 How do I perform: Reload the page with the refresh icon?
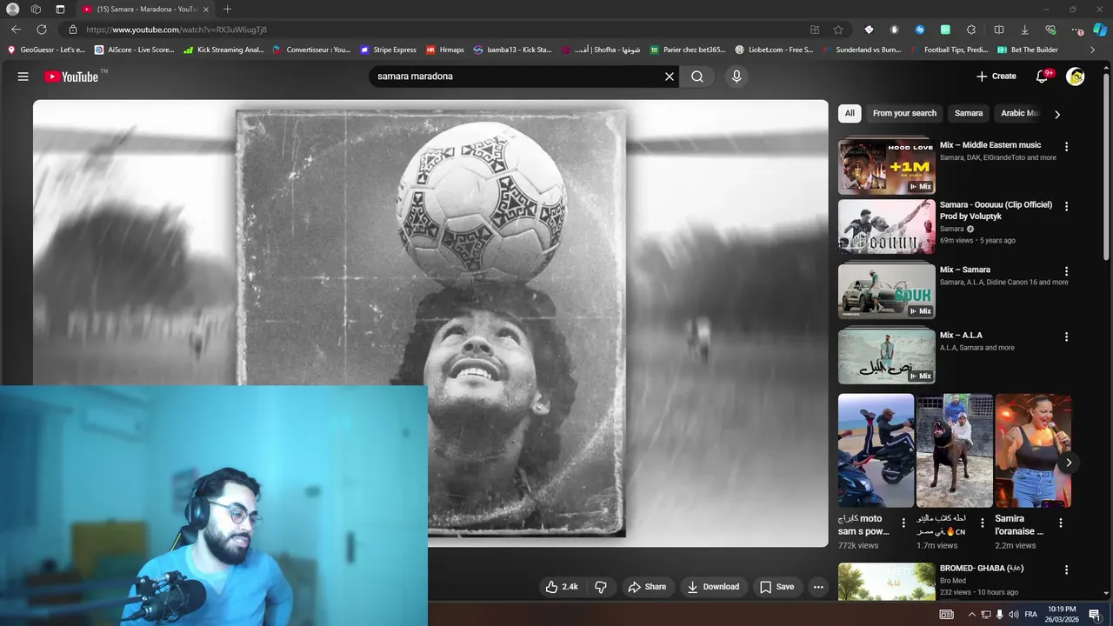click(41, 30)
